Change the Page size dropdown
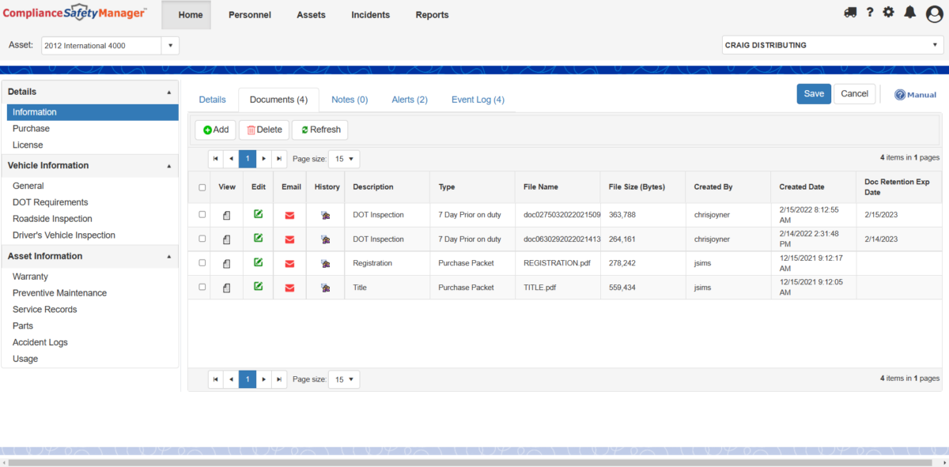 coord(344,159)
